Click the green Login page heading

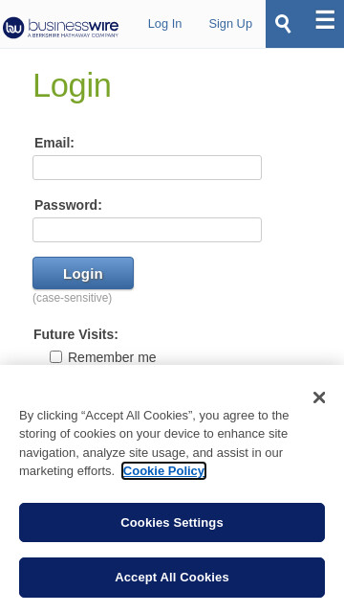[73, 85]
